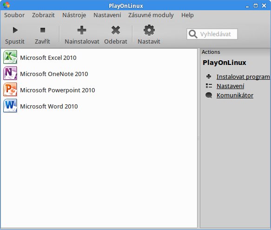Open the Zobrazit menu

tap(43, 15)
